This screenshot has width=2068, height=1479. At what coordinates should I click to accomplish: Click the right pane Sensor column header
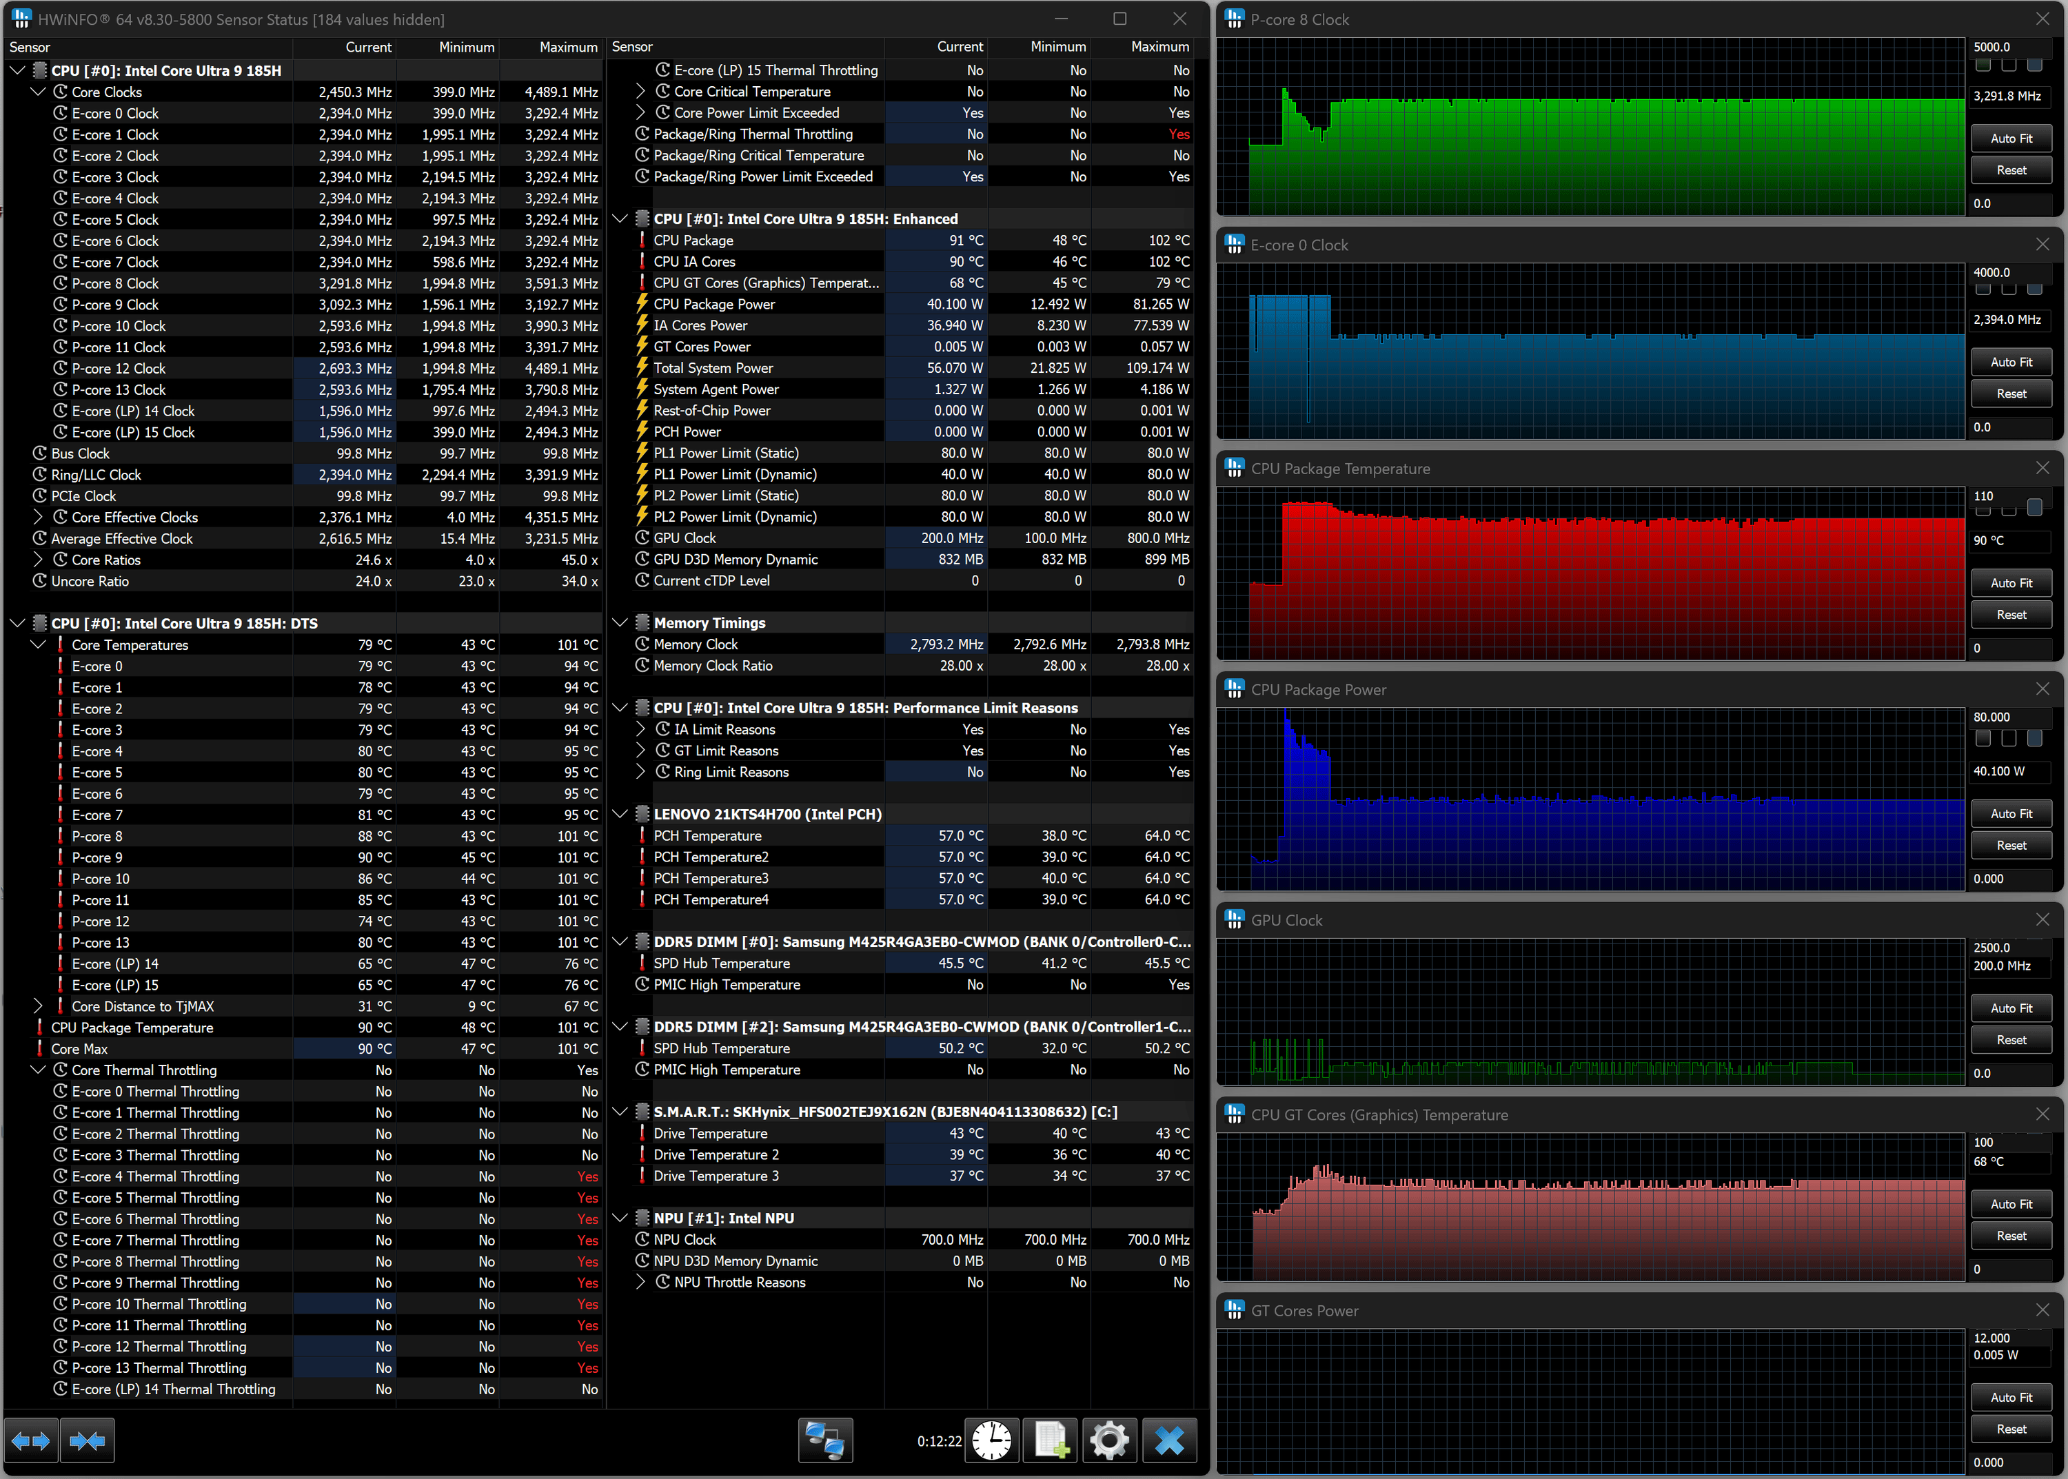point(632,48)
